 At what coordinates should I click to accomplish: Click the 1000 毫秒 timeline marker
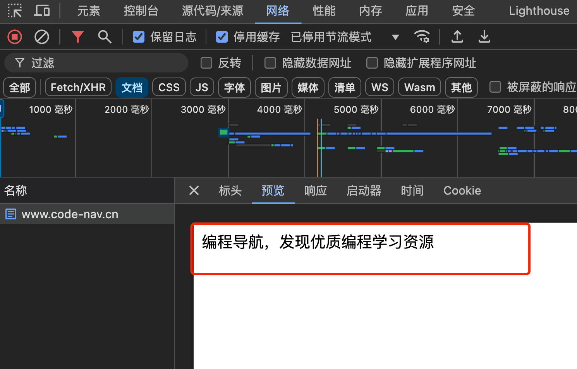coord(51,109)
